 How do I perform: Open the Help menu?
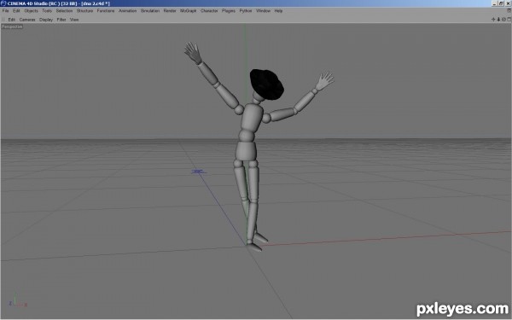tap(278, 11)
